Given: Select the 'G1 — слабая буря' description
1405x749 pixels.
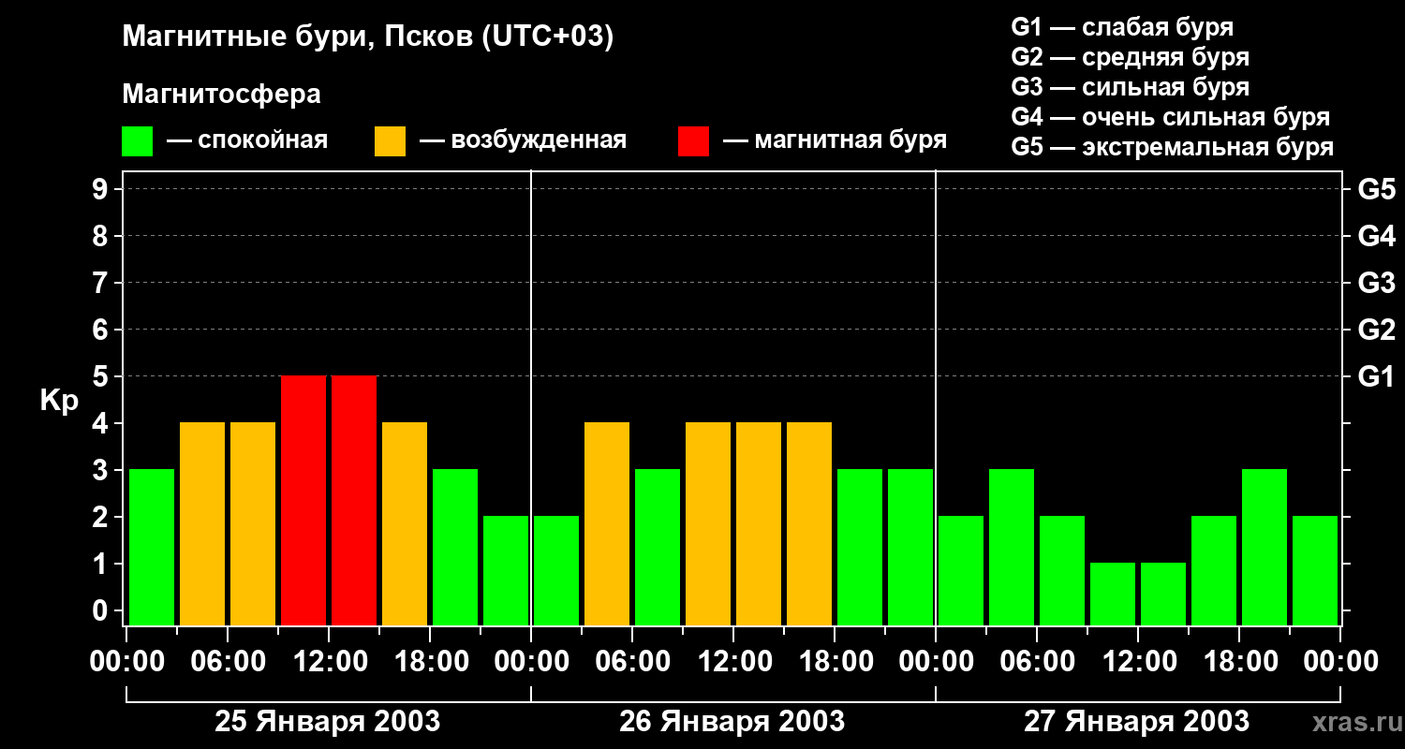Looking at the screenshot, I should [1122, 27].
